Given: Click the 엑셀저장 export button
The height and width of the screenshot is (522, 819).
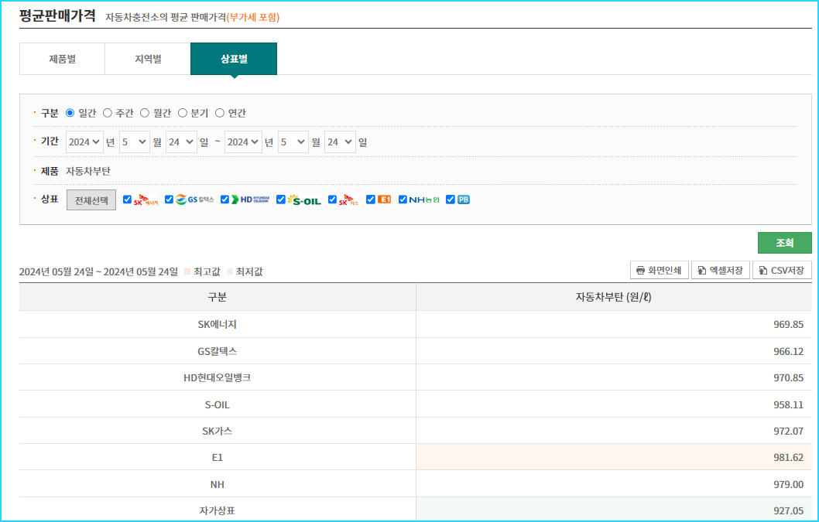Looking at the screenshot, I should [x=720, y=270].
